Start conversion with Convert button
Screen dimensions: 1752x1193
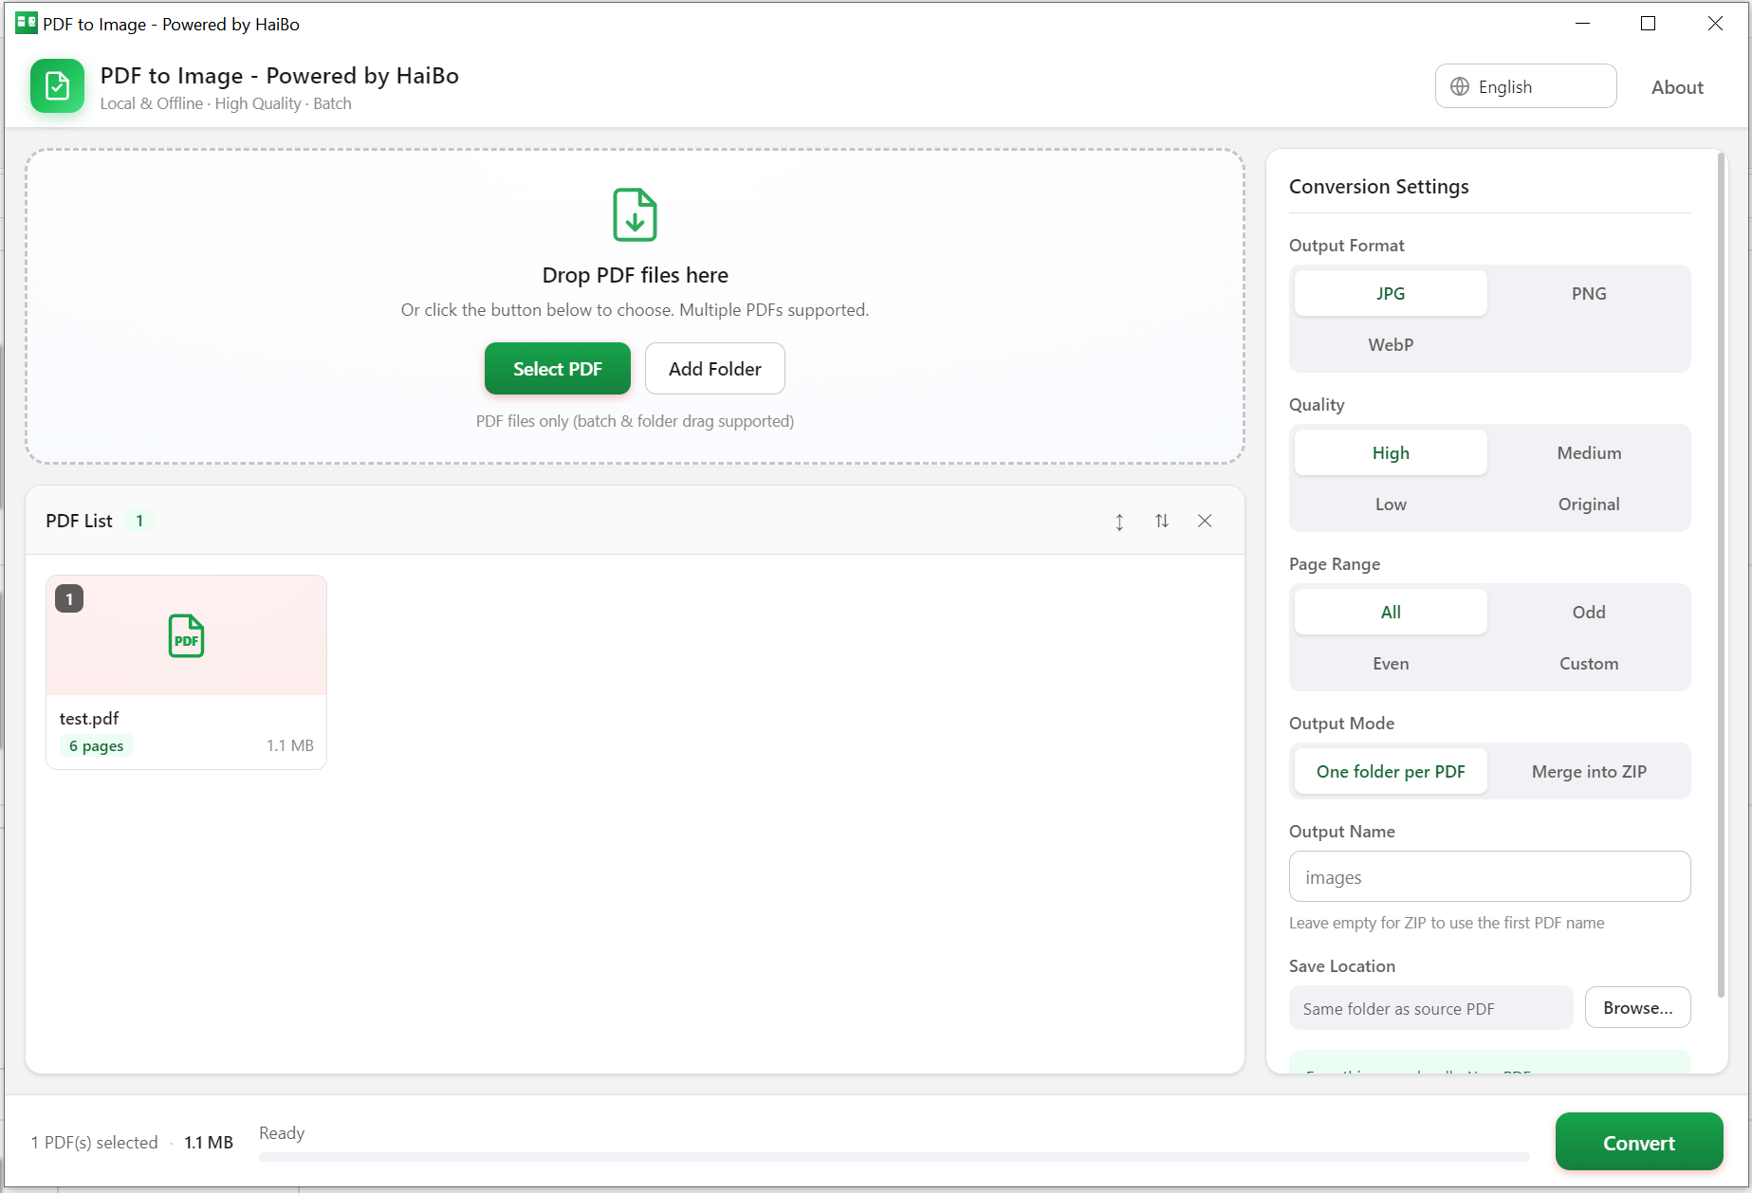coord(1639,1142)
